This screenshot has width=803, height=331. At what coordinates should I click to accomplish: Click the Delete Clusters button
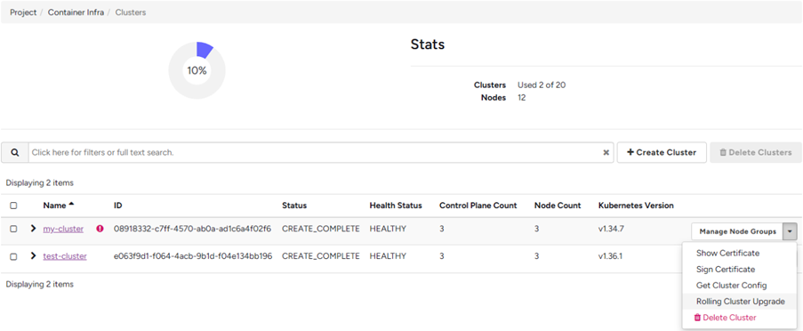point(755,153)
